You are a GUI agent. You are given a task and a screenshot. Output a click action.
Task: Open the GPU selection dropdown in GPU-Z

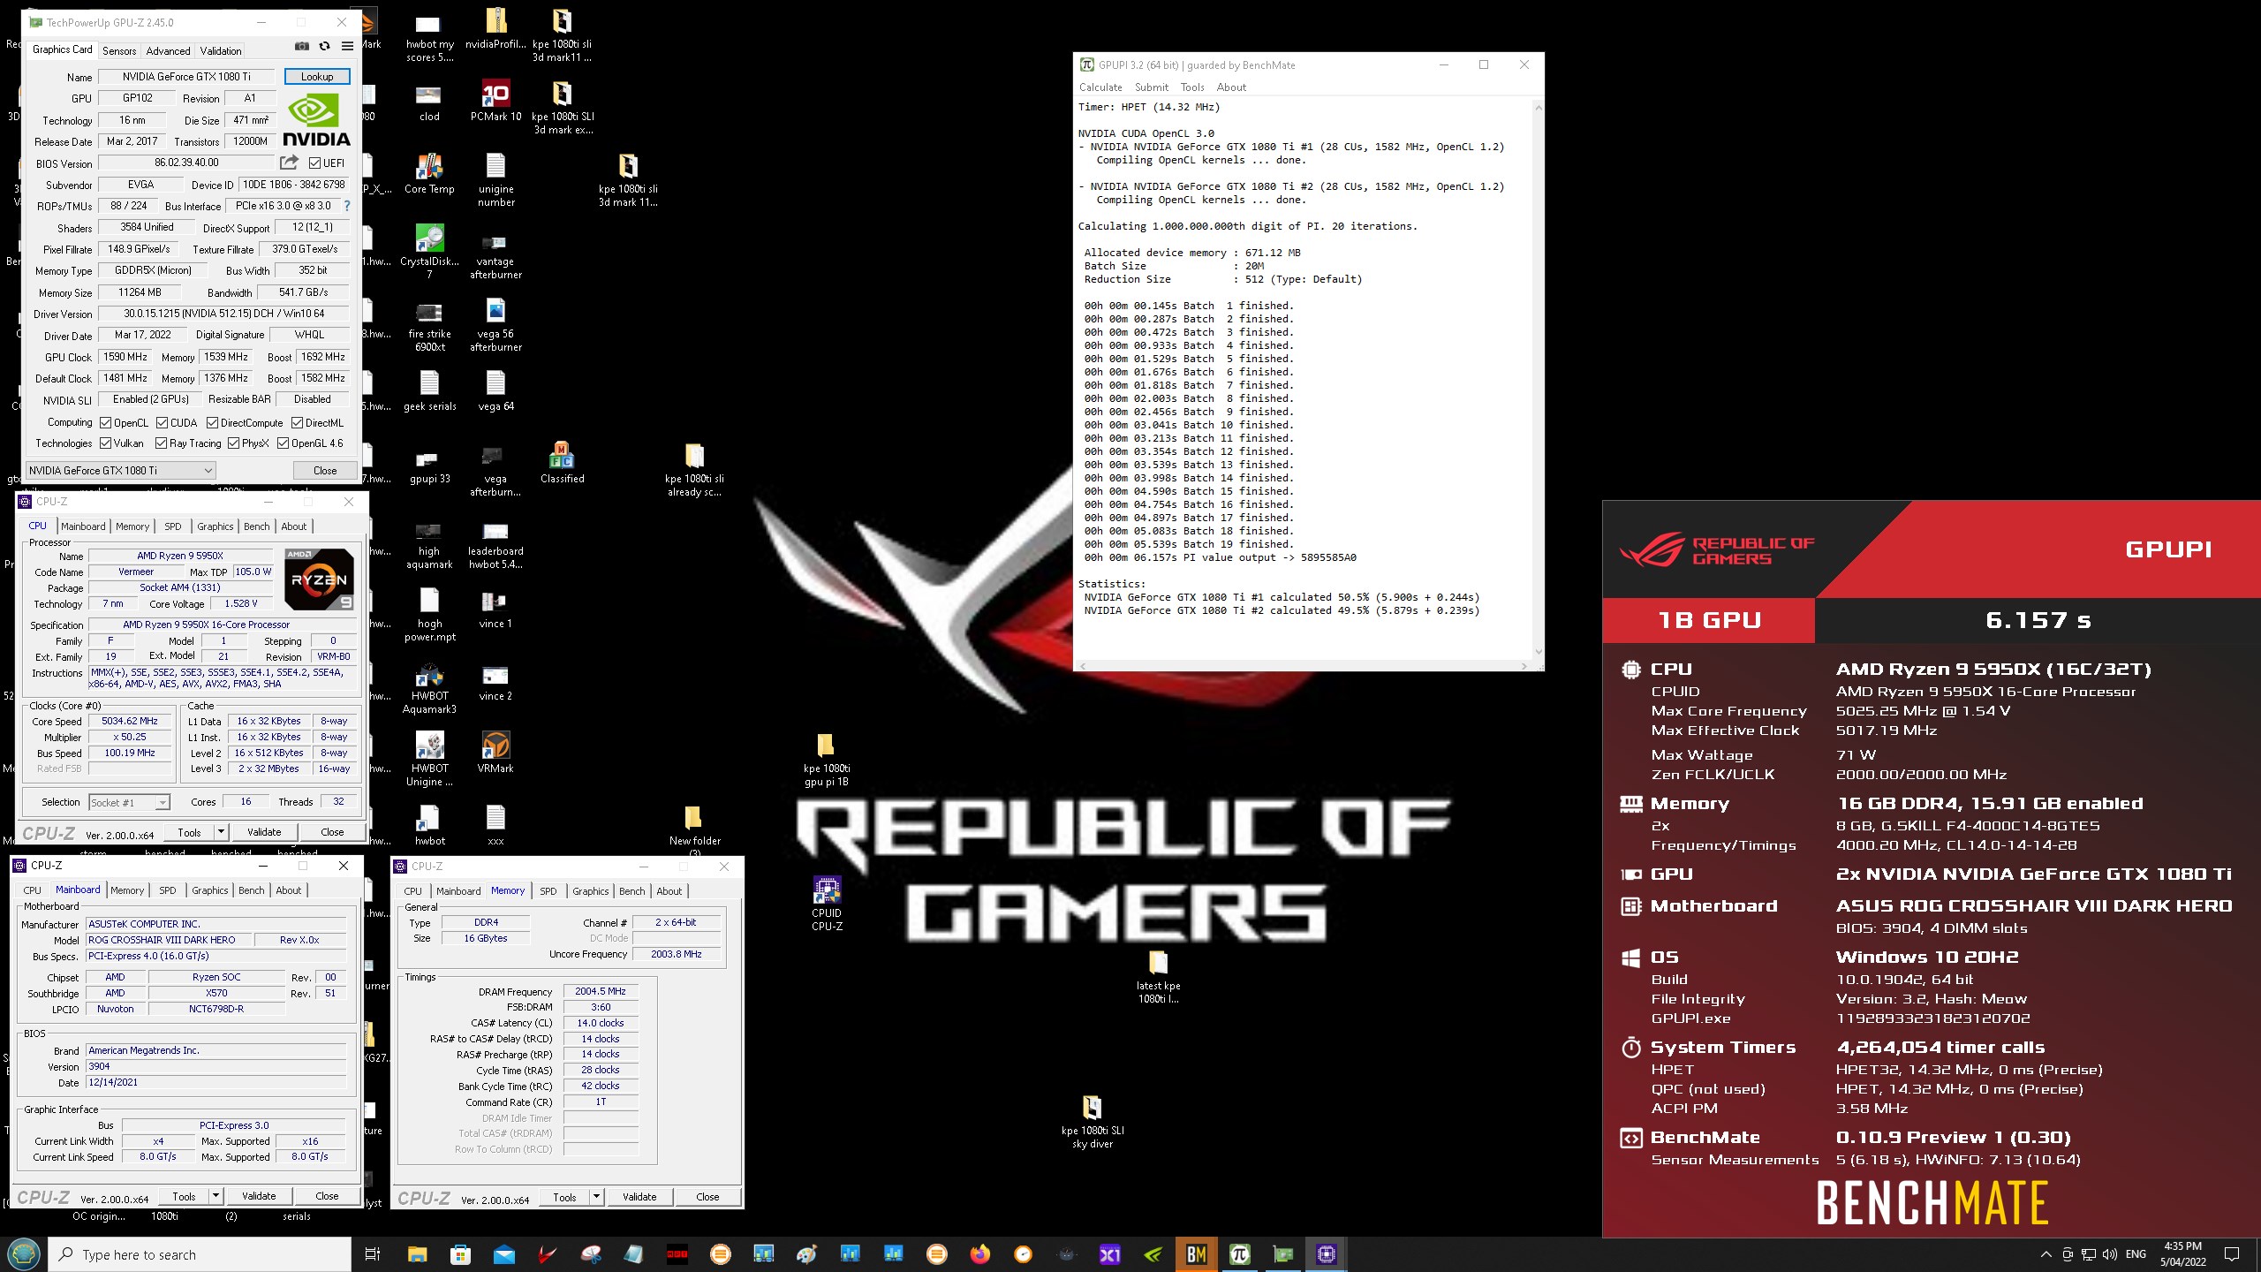(120, 471)
